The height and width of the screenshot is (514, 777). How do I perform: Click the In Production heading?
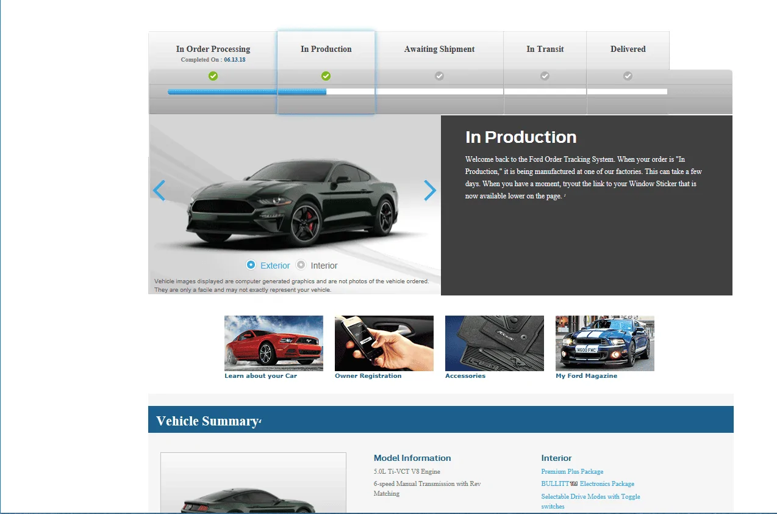(x=521, y=137)
